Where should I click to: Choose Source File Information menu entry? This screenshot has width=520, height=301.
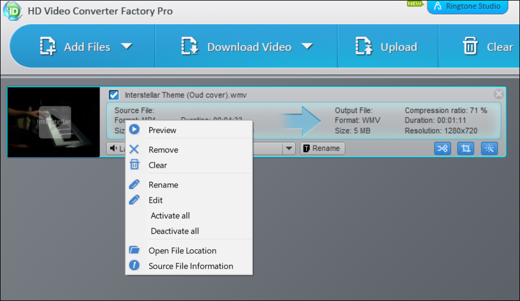tap(189, 266)
